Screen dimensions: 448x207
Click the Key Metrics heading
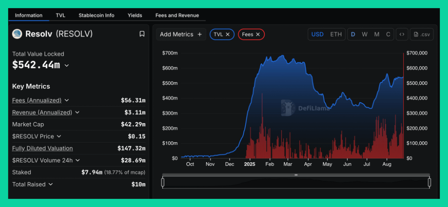point(31,86)
